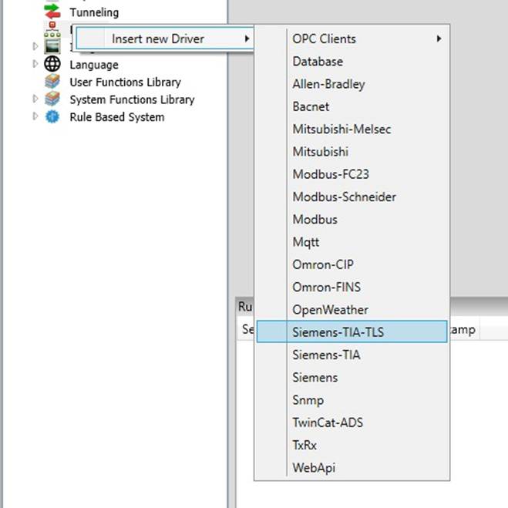Select the TwinCat-ADS driver option

tap(328, 422)
